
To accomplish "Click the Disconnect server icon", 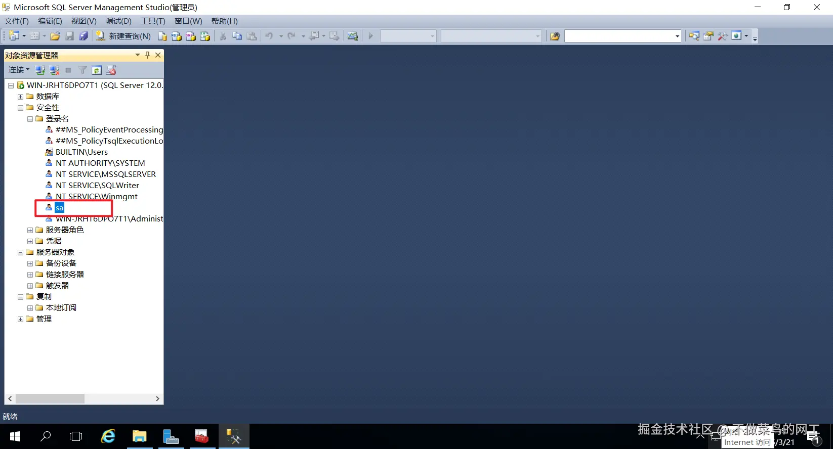I will [x=55, y=70].
